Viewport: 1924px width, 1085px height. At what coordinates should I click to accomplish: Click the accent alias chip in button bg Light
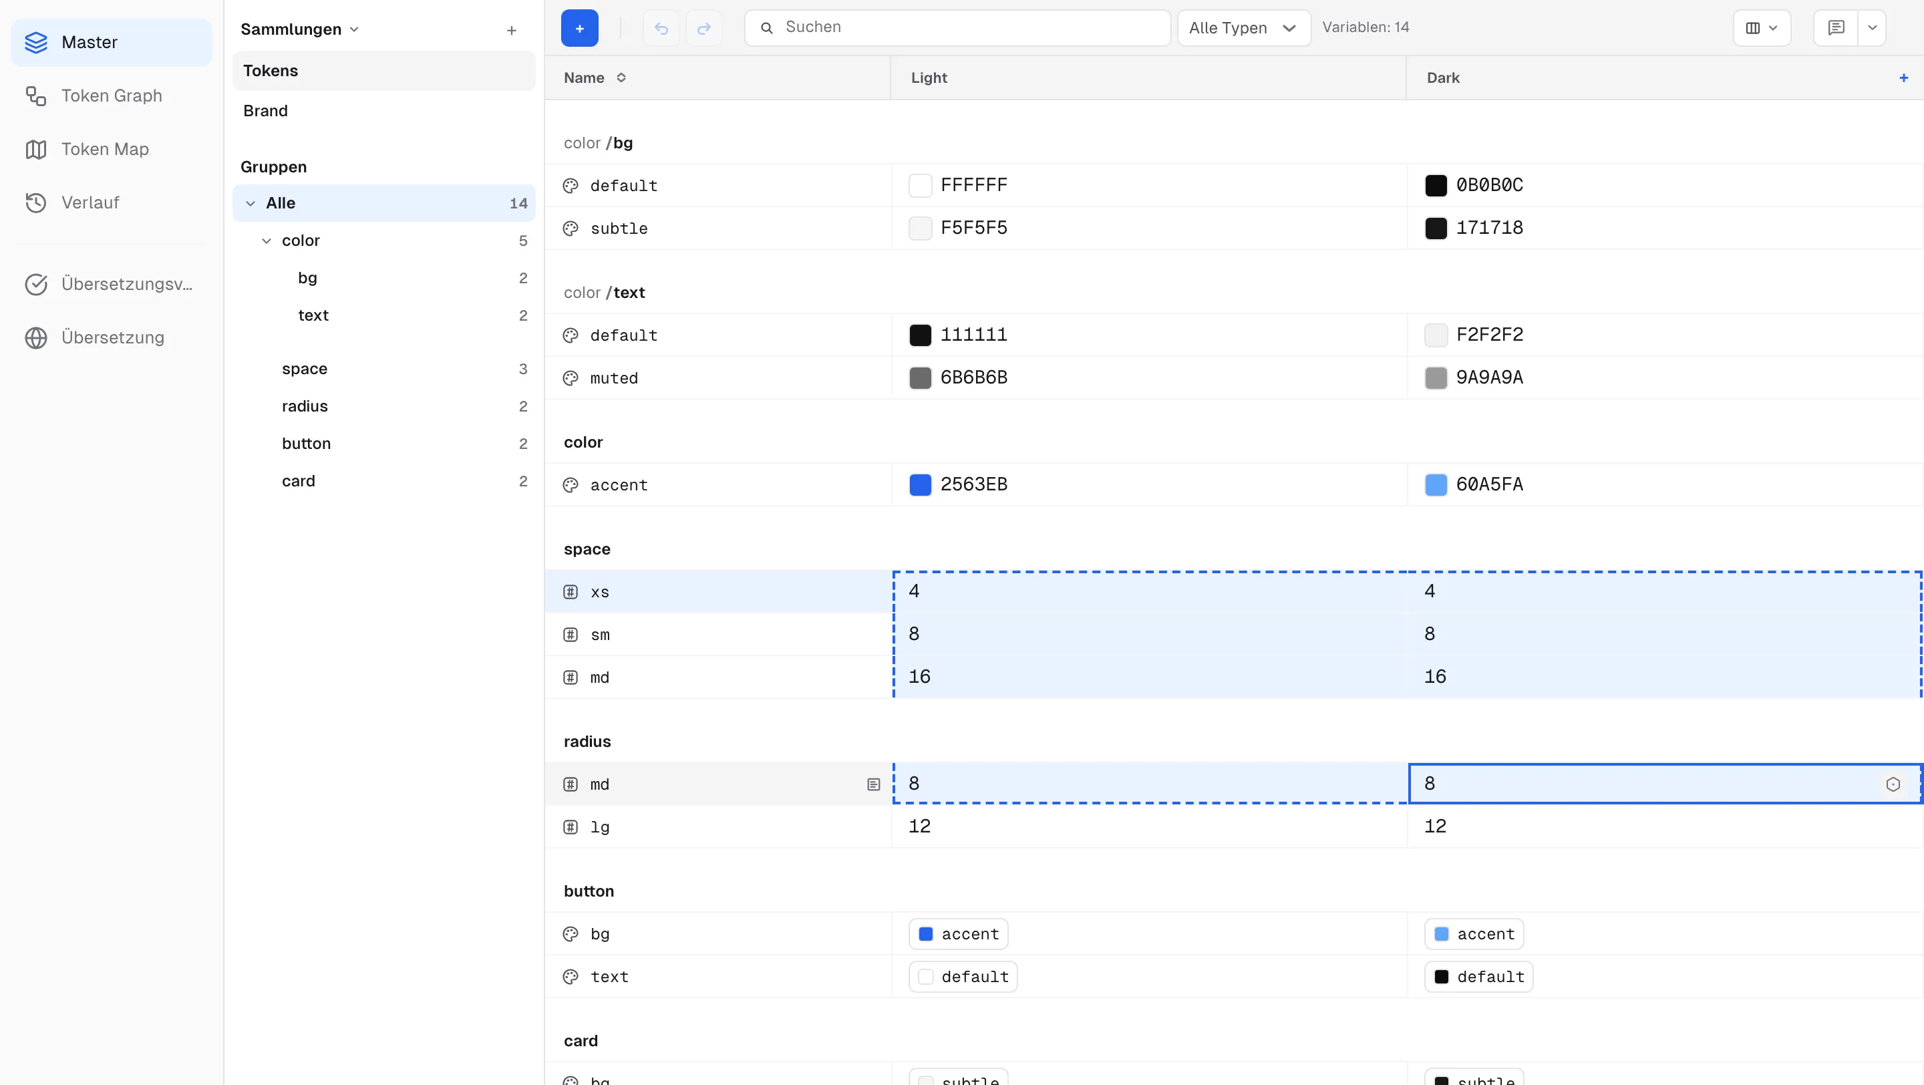[x=957, y=934]
